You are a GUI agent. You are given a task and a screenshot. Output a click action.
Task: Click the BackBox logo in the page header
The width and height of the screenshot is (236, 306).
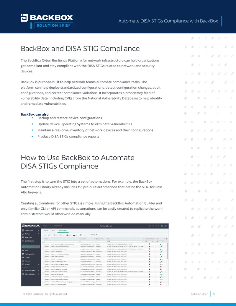(x=47, y=18)
